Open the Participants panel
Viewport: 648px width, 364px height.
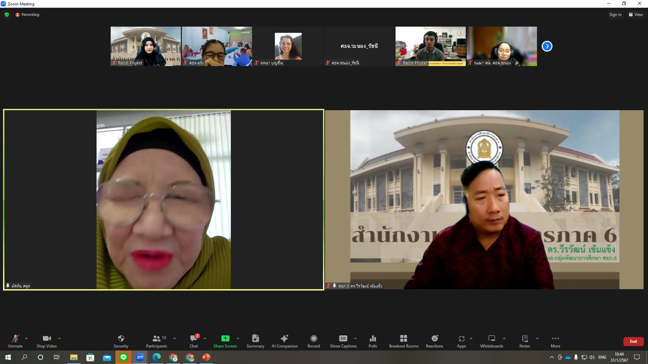click(156, 341)
